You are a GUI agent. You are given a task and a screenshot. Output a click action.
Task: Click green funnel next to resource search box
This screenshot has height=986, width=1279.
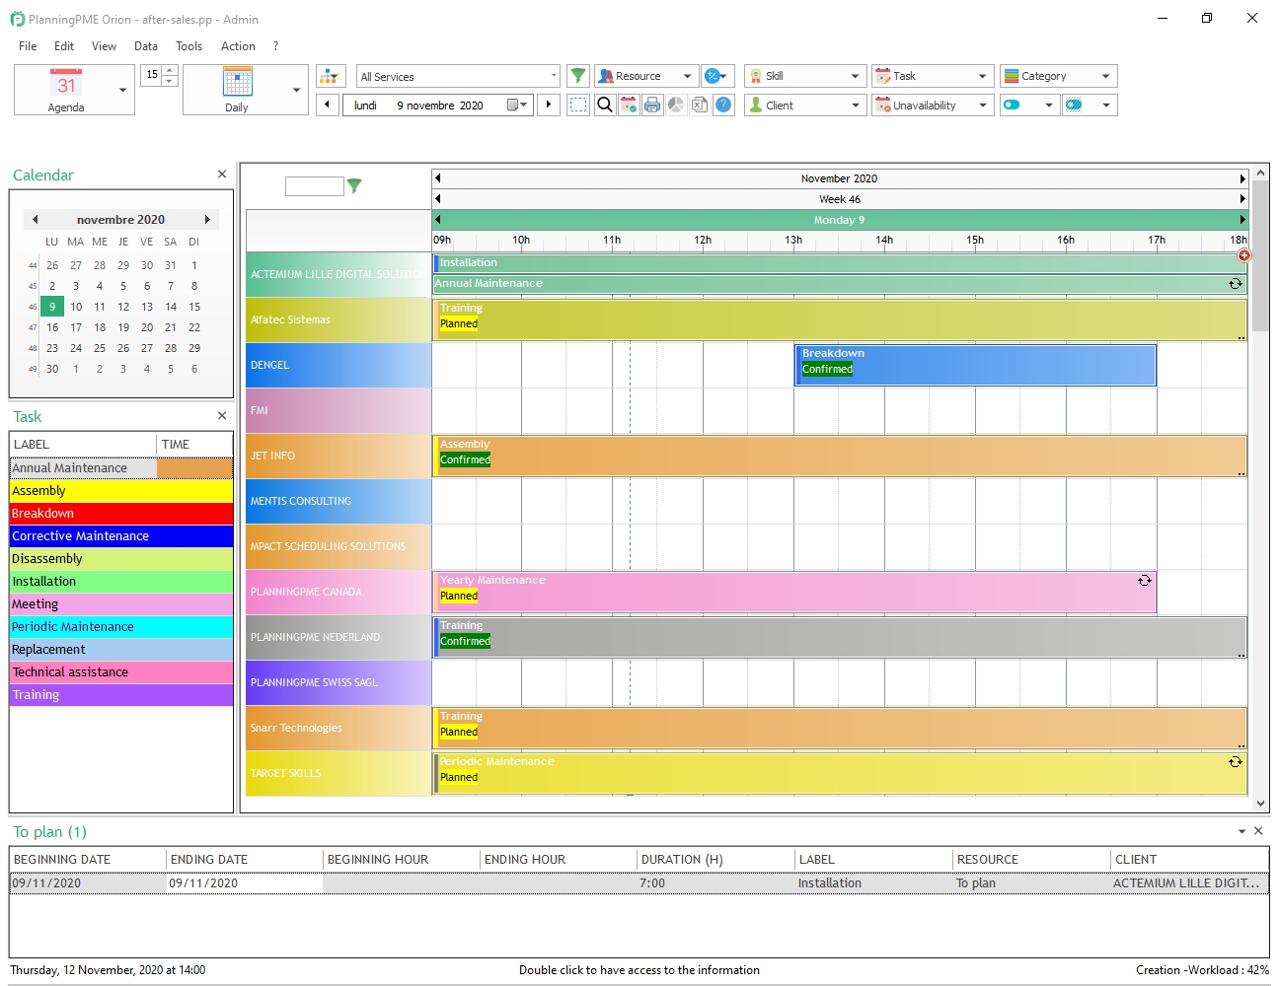354,185
